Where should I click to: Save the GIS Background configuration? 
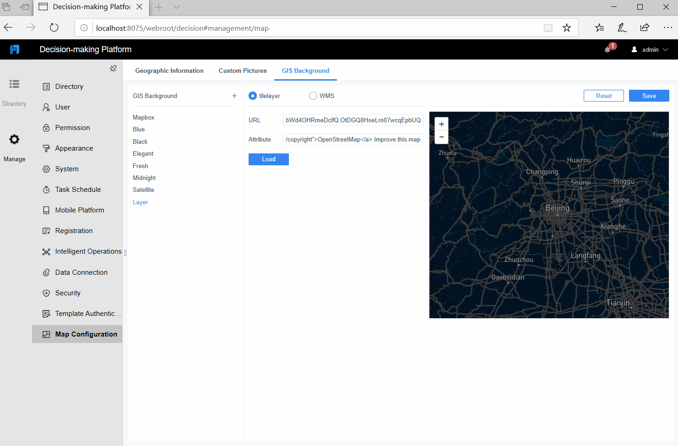pyautogui.click(x=649, y=96)
